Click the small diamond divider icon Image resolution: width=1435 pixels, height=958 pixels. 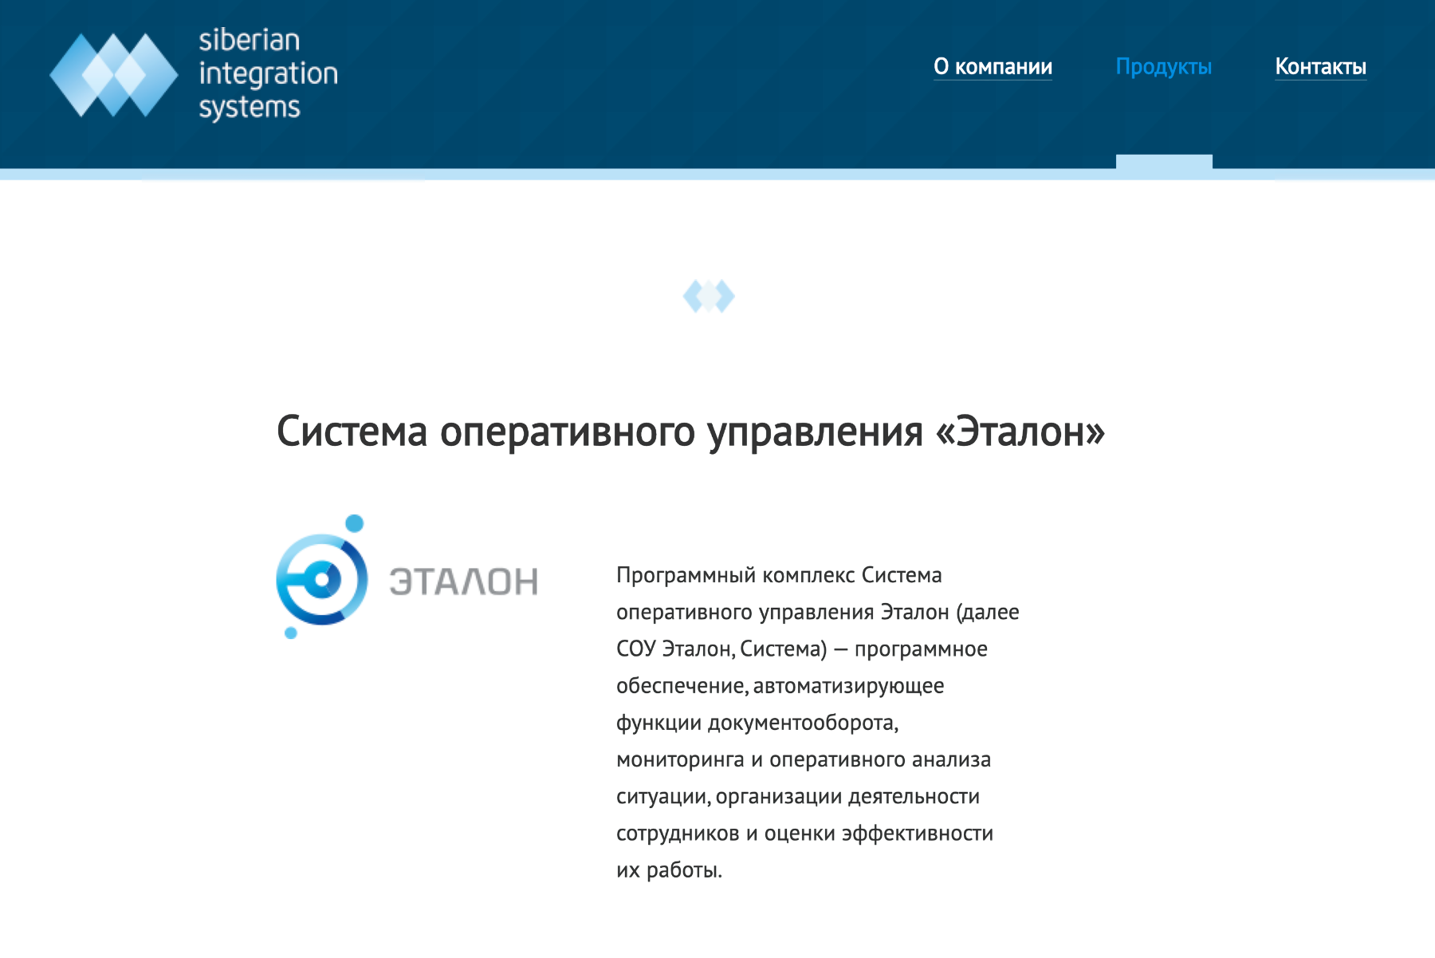(709, 296)
